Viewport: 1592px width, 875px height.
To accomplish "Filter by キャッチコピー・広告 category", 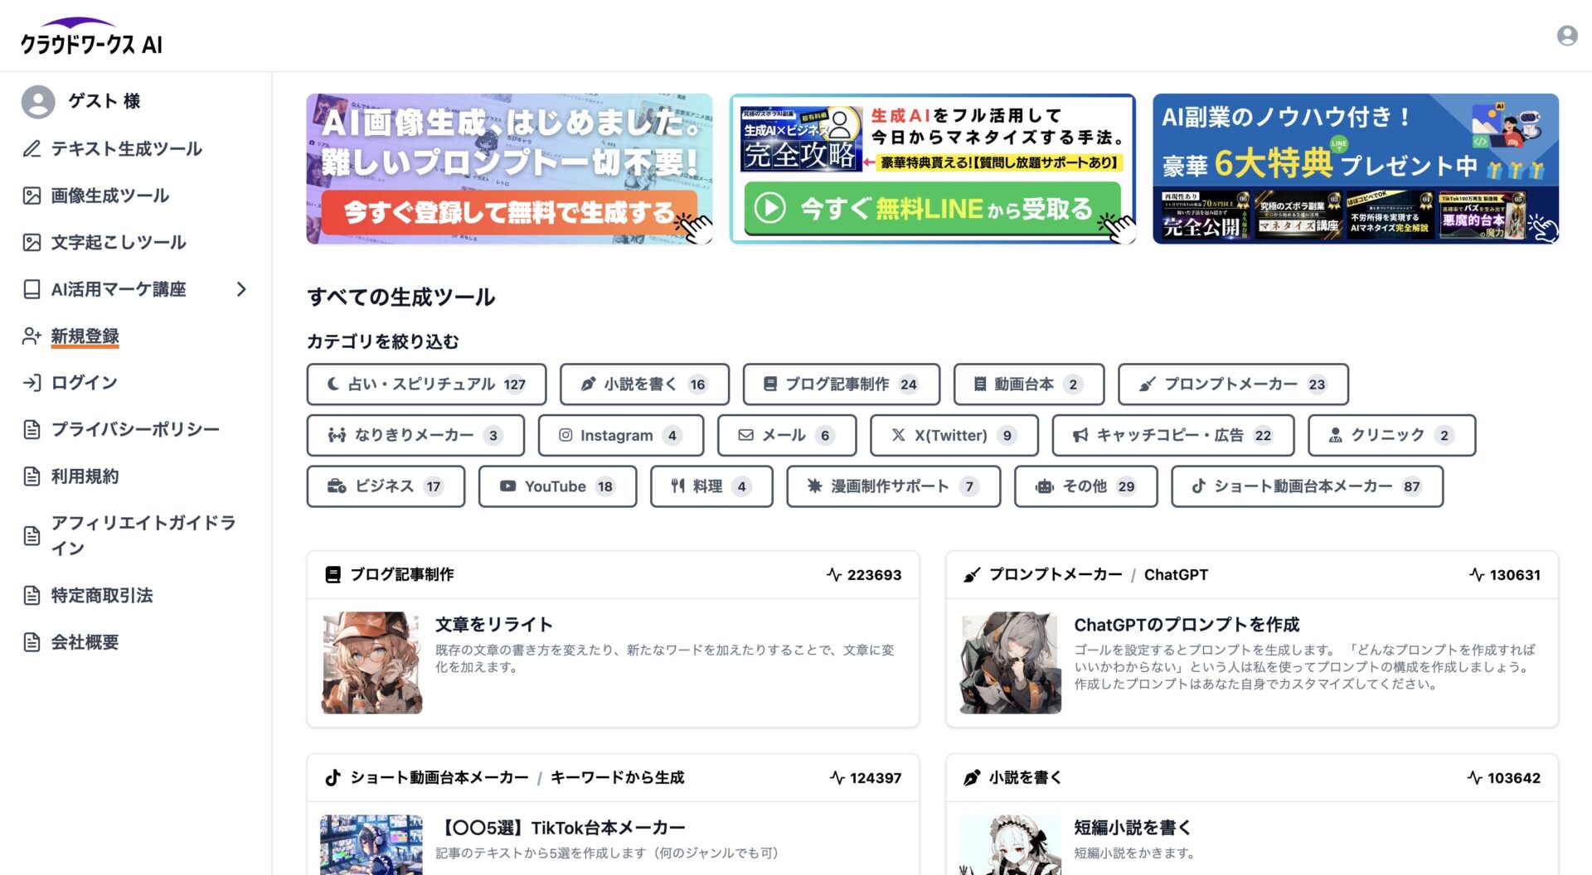I will [1173, 436].
